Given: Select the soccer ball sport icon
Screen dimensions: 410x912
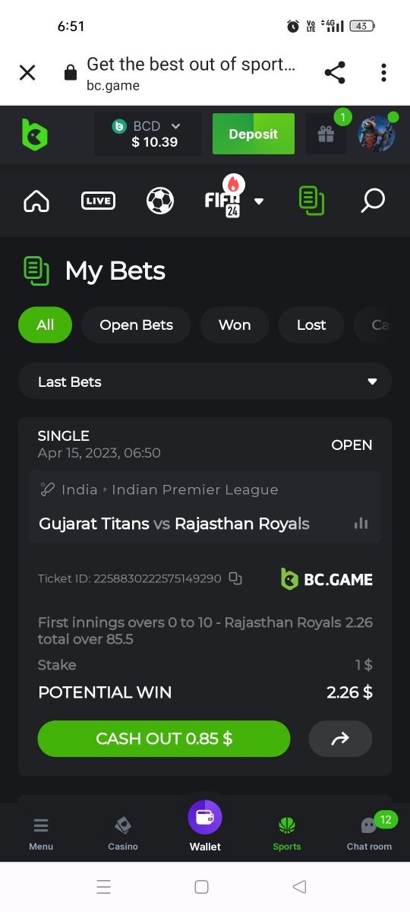Looking at the screenshot, I should [x=160, y=201].
